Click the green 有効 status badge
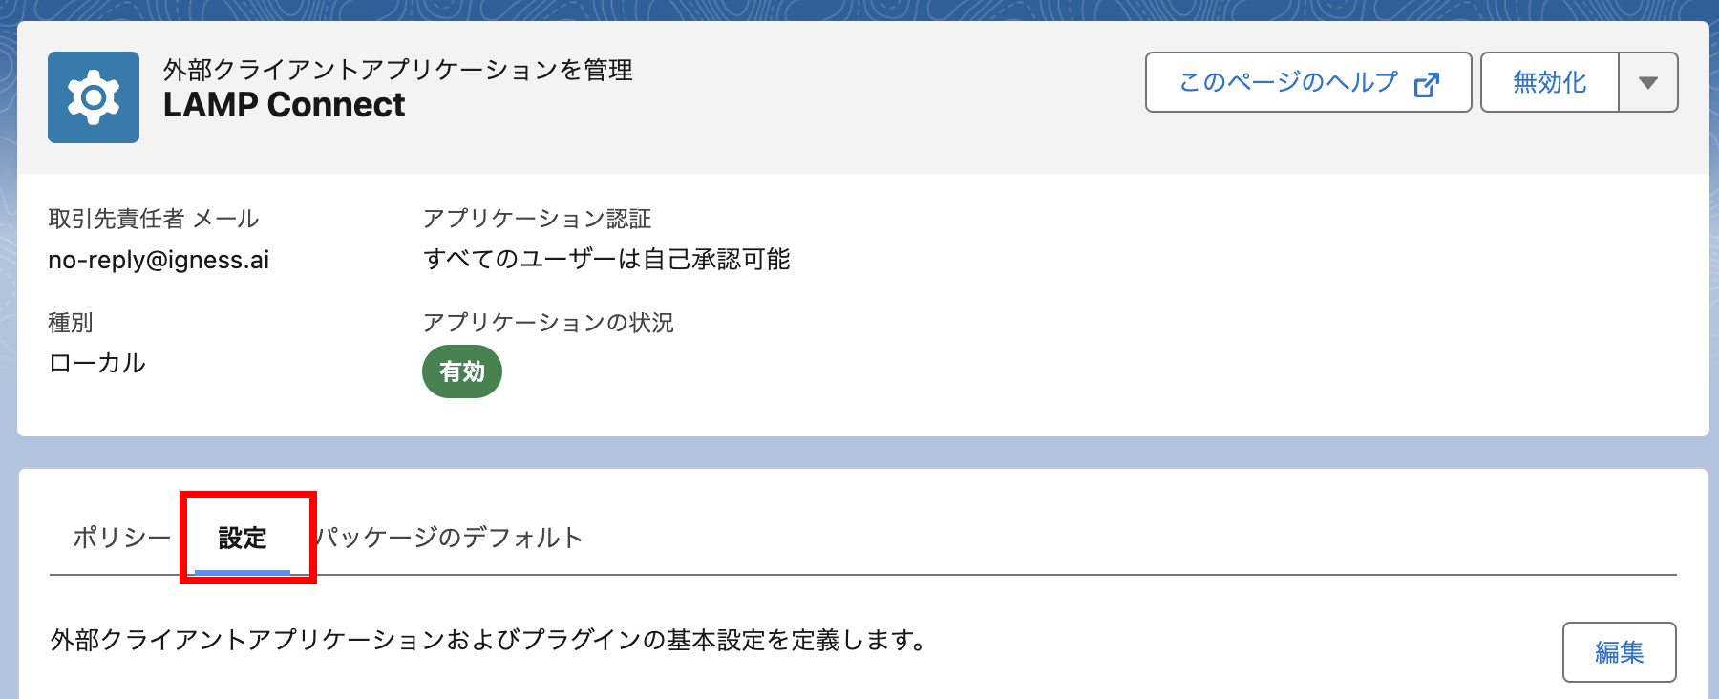The height and width of the screenshot is (699, 1719). pyautogui.click(x=462, y=371)
